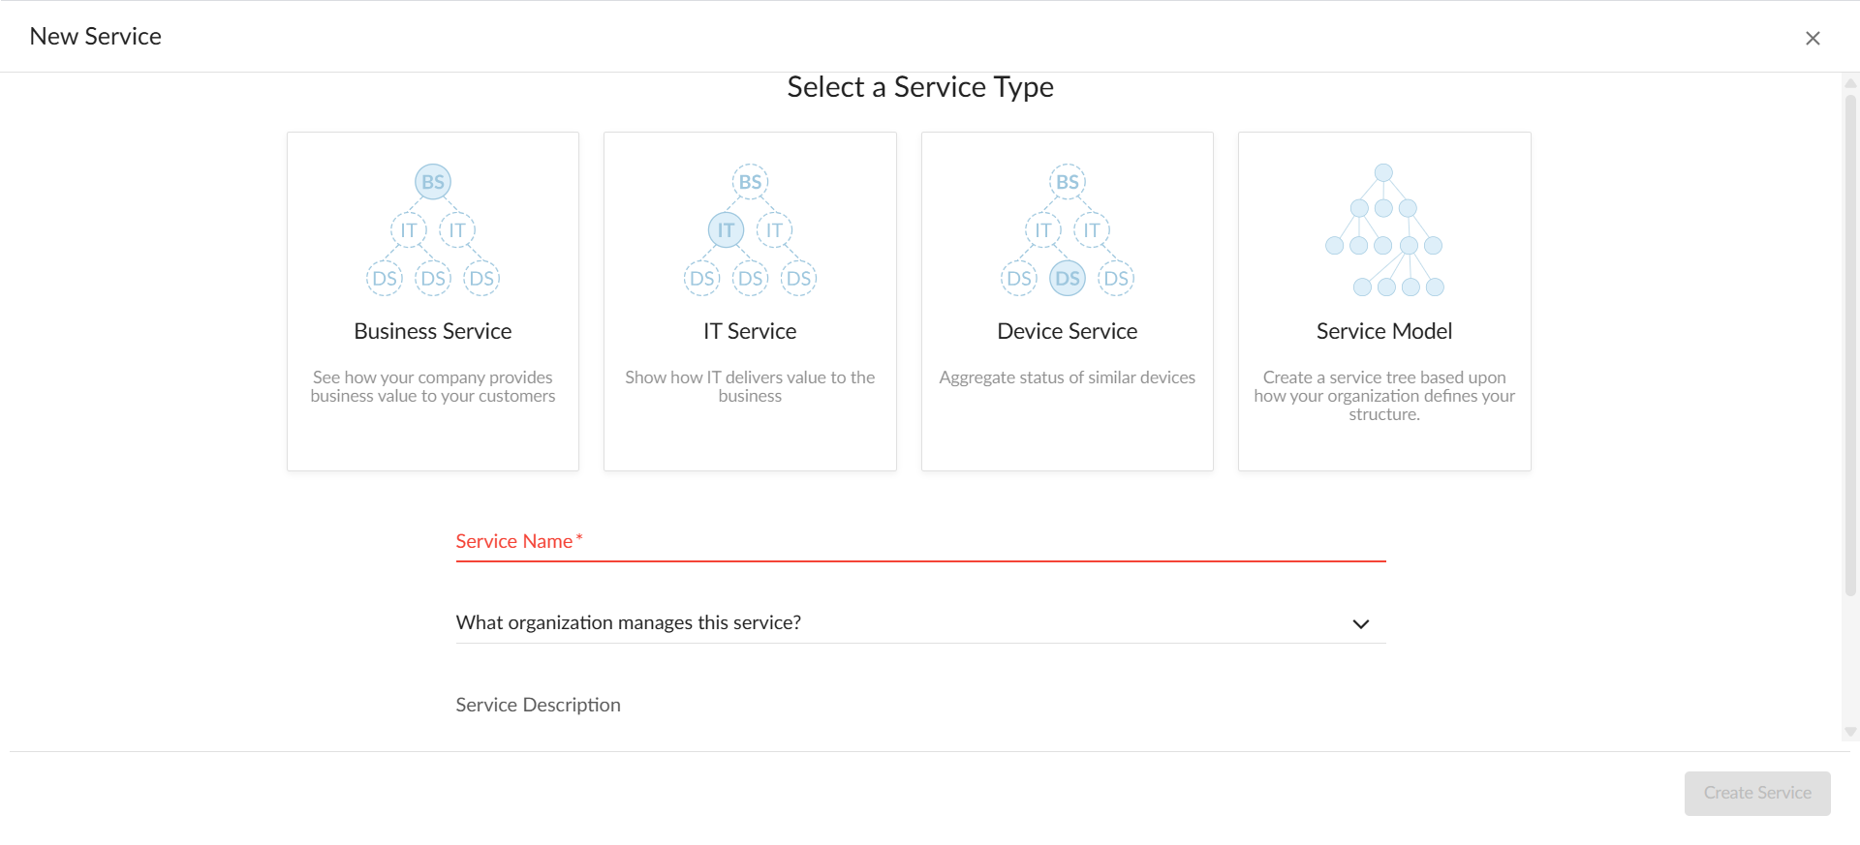Focus the Service Description field
The height and width of the screenshot is (845, 1860).
920,706
